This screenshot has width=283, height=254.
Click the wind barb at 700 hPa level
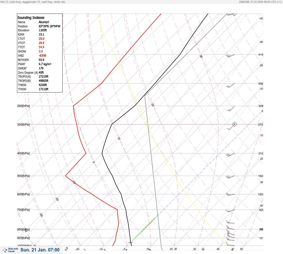point(230,211)
